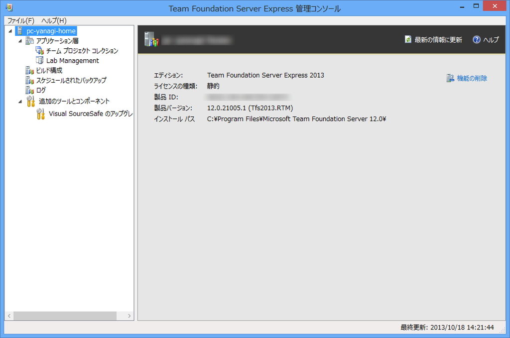Click the ヘルプ question mark icon
Screen dimensions: 510x338
click(477, 40)
